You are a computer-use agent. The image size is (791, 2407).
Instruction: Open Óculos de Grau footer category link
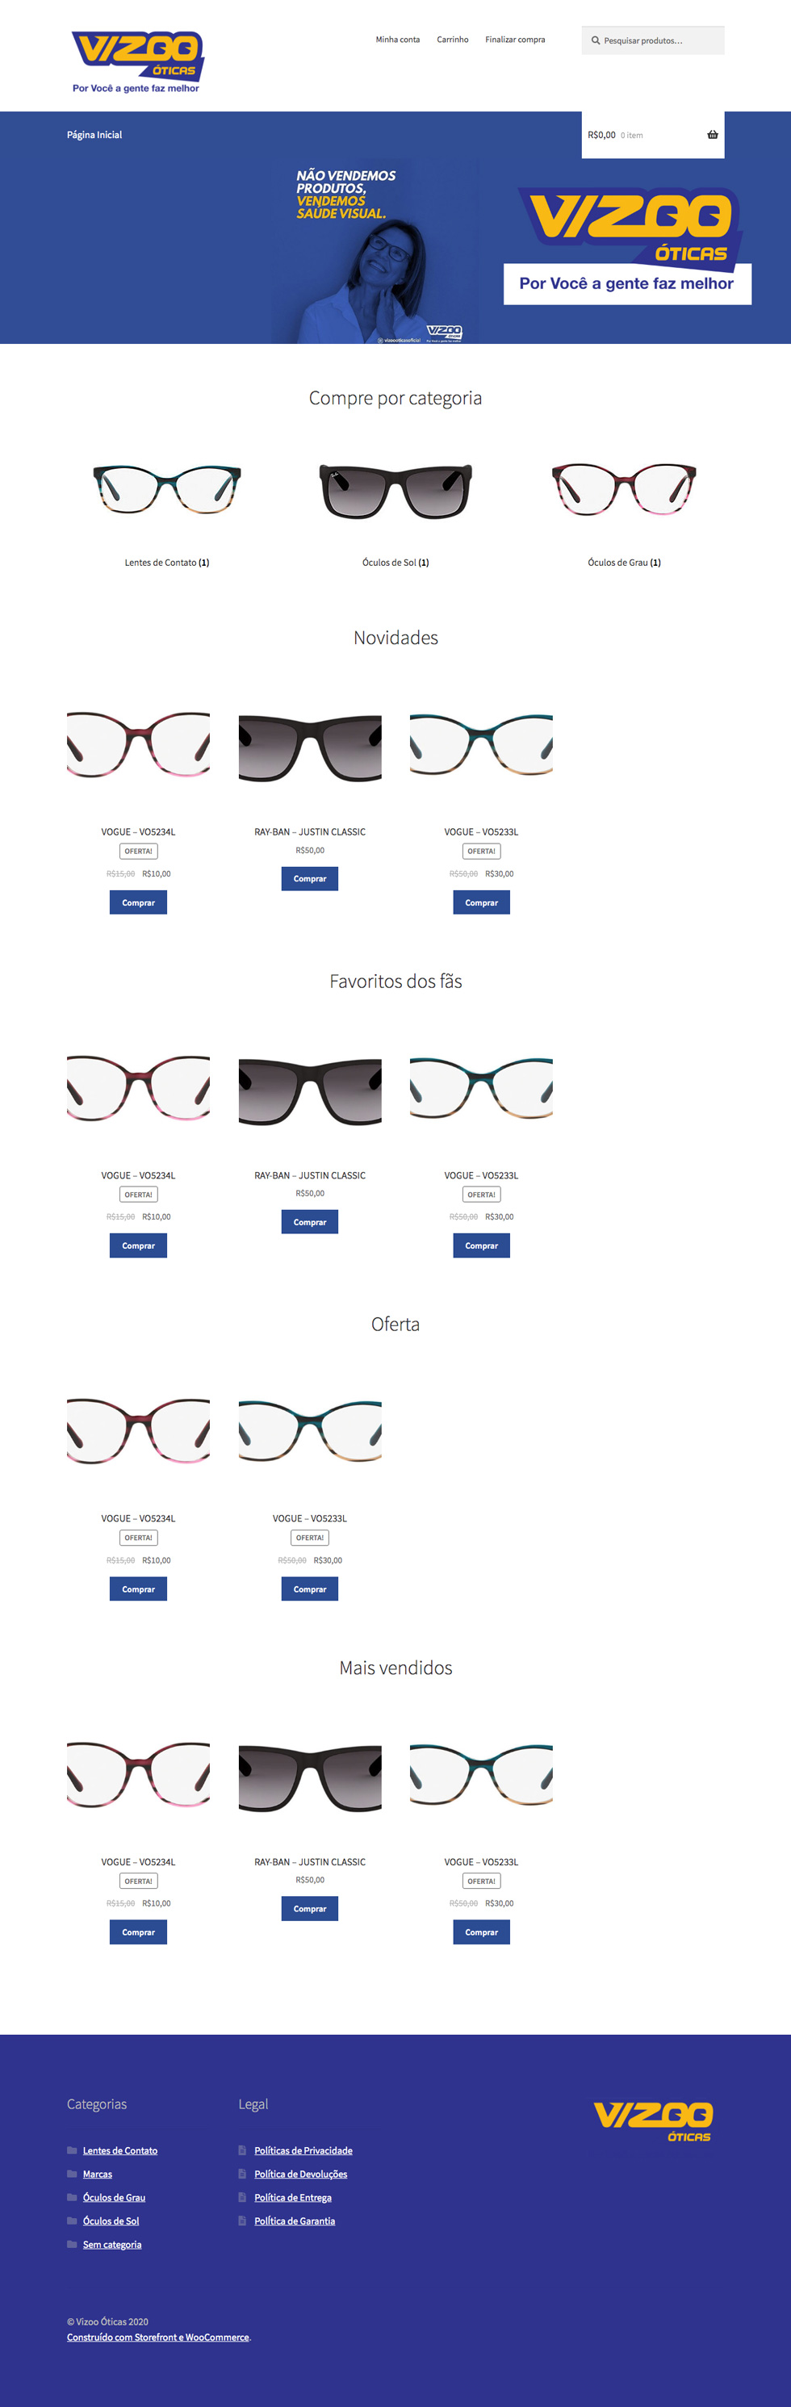114,2198
